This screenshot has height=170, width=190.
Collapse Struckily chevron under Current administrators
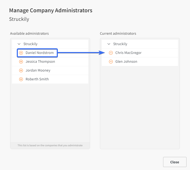point(109,44)
